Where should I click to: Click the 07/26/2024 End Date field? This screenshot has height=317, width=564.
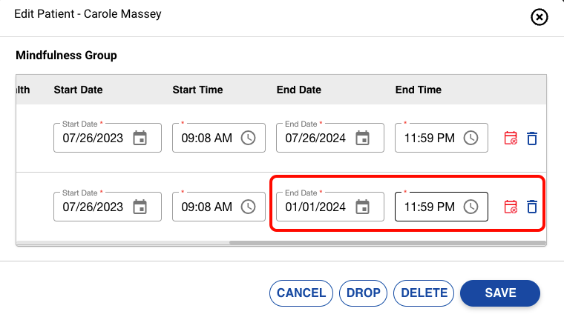[315, 138]
